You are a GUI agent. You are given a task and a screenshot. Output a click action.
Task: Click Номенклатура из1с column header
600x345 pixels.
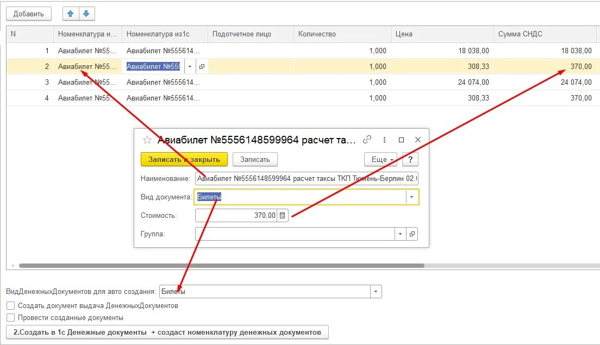(x=165, y=34)
